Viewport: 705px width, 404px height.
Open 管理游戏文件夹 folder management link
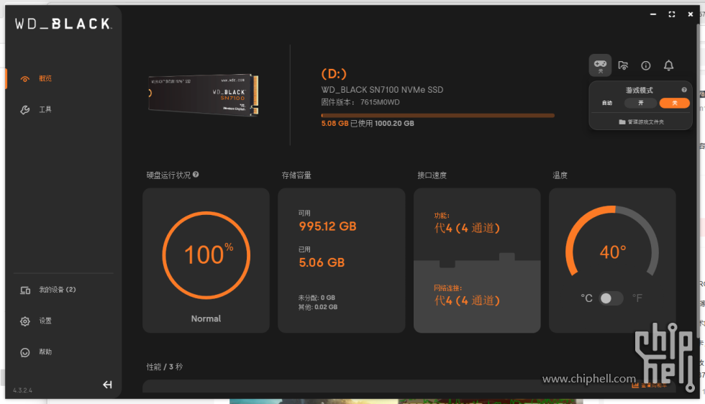coord(641,121)
